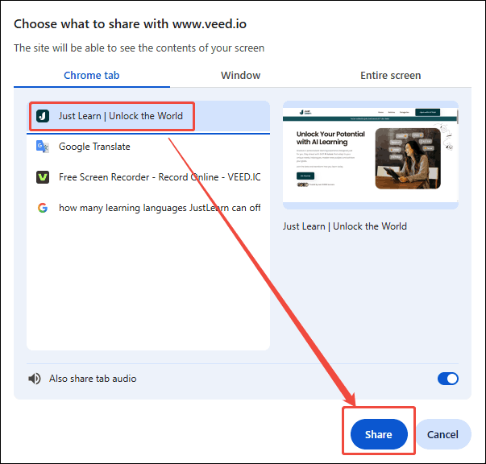Click the VEED green V favicon icon

pos(43,177)
